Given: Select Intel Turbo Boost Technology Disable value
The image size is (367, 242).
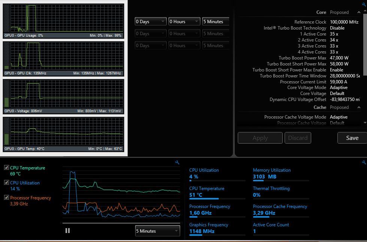Looking at the screenshot, I should (337, 28).
